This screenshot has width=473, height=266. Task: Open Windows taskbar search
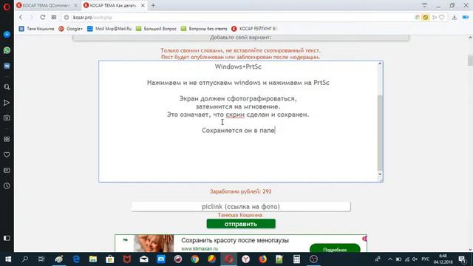[25, 259]
